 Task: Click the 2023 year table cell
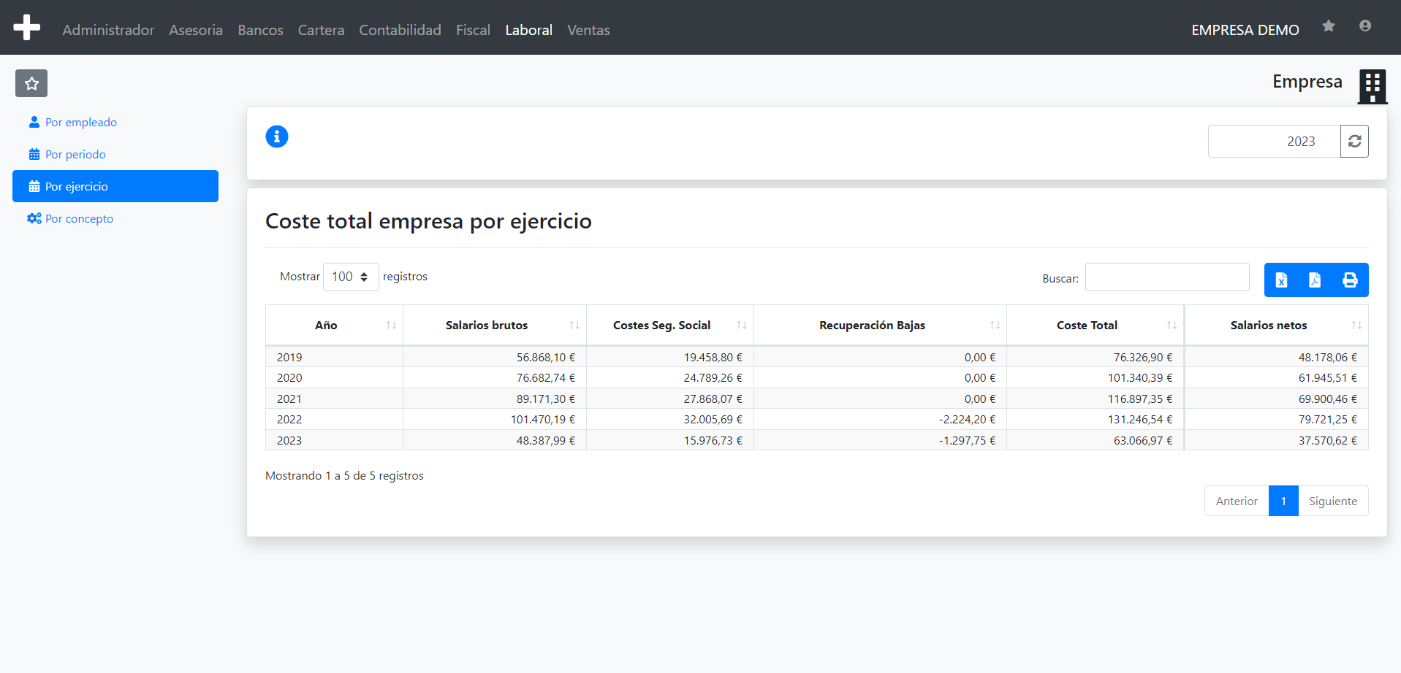pyautogui.click(x=334, y=440)
